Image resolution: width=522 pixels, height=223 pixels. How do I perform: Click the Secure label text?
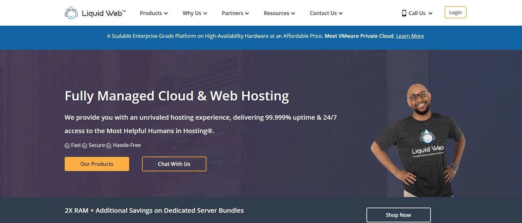click(x=97, y=145)
